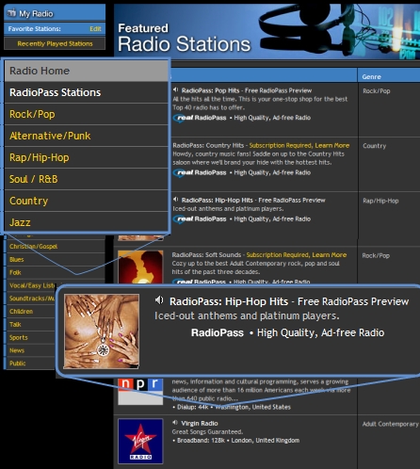This screenshot has height=469, width=420.
Task: Open the Public genre
Action: point(17,364)
